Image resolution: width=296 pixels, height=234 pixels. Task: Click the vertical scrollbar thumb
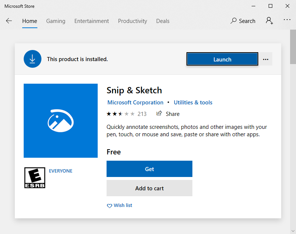pyautogui.click(x=293, y=47)
